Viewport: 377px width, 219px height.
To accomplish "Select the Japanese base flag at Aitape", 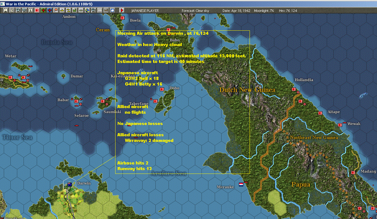I will coord(320,113).
